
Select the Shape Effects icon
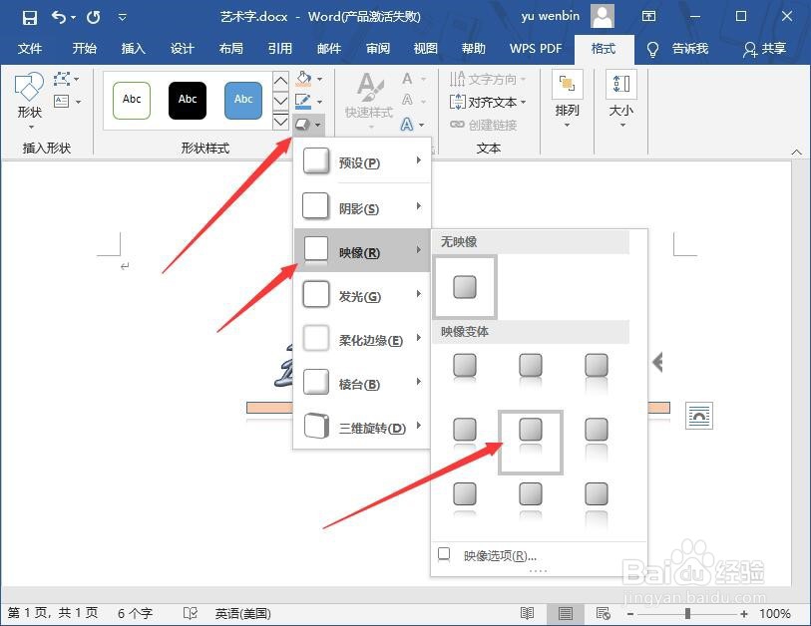tap(302, 122)
